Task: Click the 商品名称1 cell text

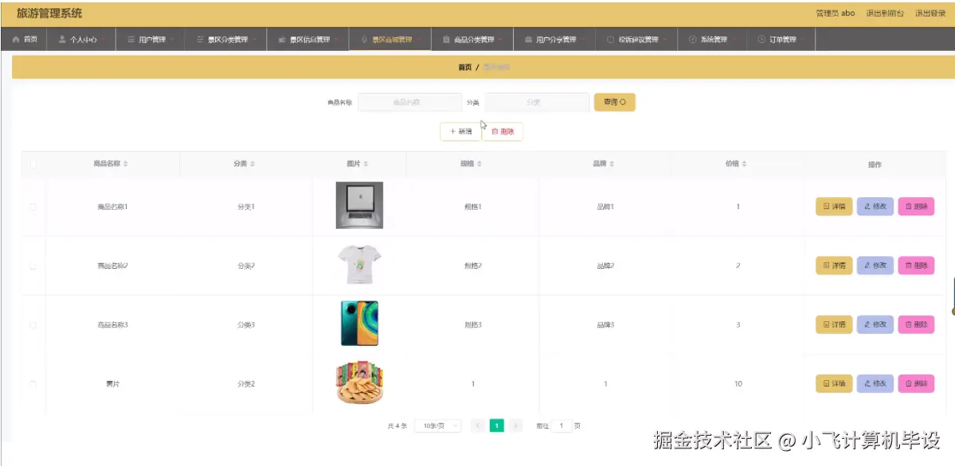Action: [112, 207]
